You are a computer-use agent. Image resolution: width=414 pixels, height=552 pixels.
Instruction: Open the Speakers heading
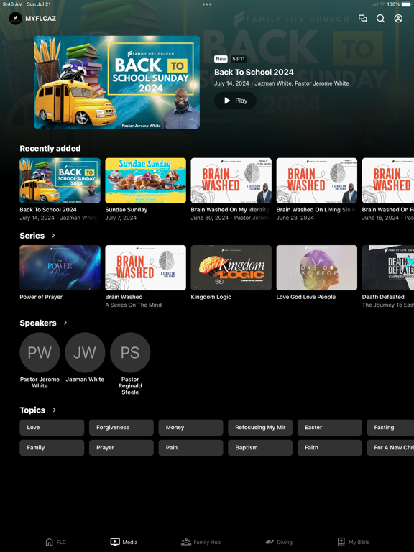pyautogui.click(x=38, y=323)
